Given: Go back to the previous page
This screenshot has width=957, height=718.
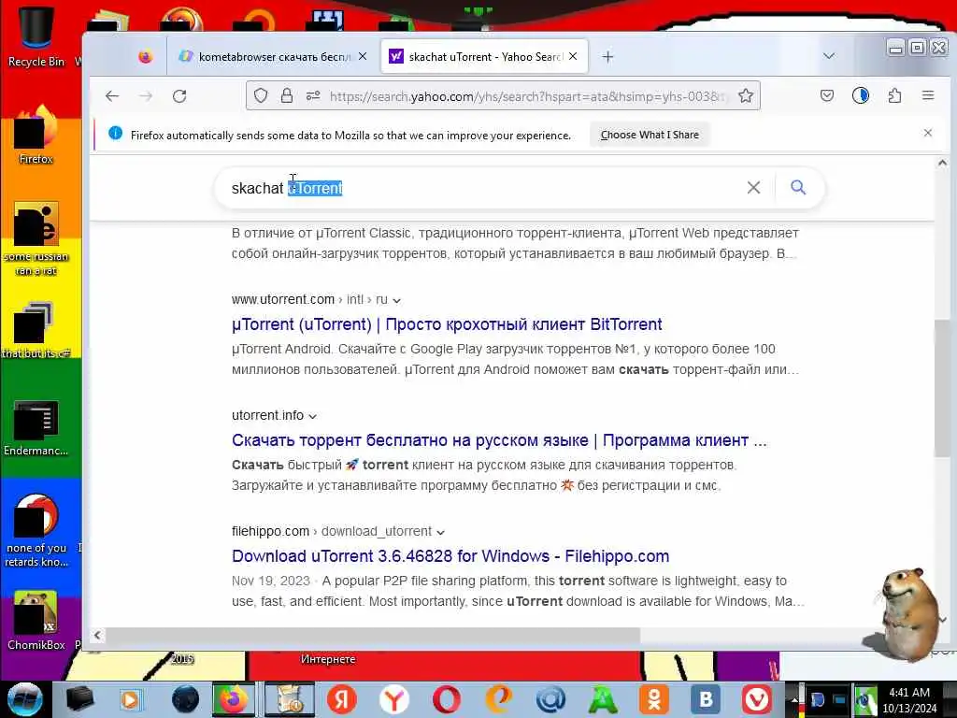Looking at the screenshot, I should 112,96.
